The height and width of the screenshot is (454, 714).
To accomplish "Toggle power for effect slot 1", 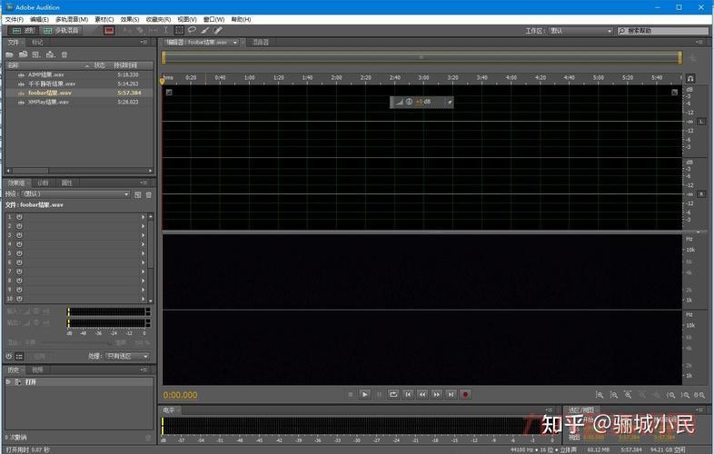I will coord(19,217).
